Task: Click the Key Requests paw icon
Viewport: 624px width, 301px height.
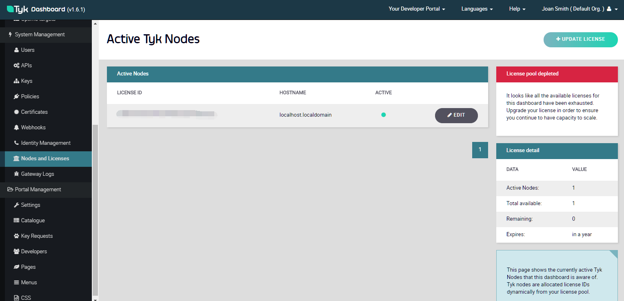Action: click(x=16, y=236)
